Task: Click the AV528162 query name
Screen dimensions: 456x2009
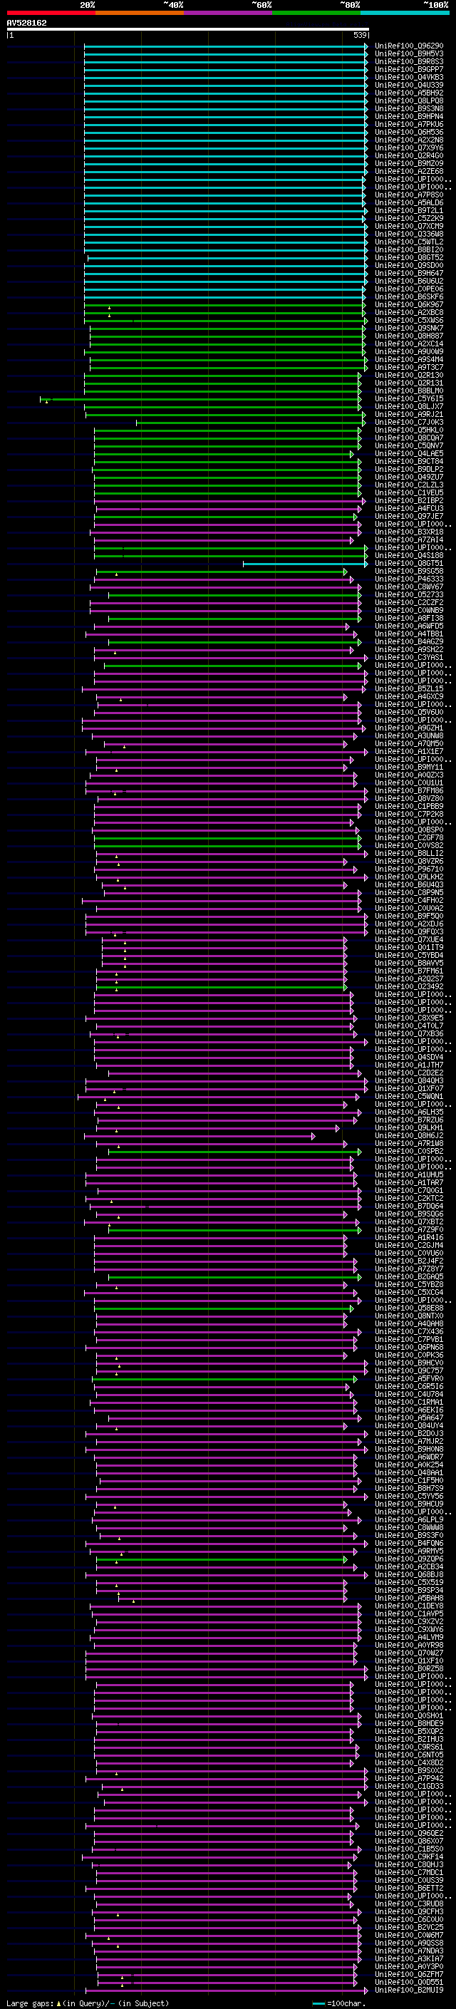Action: [x=26, y=23]
